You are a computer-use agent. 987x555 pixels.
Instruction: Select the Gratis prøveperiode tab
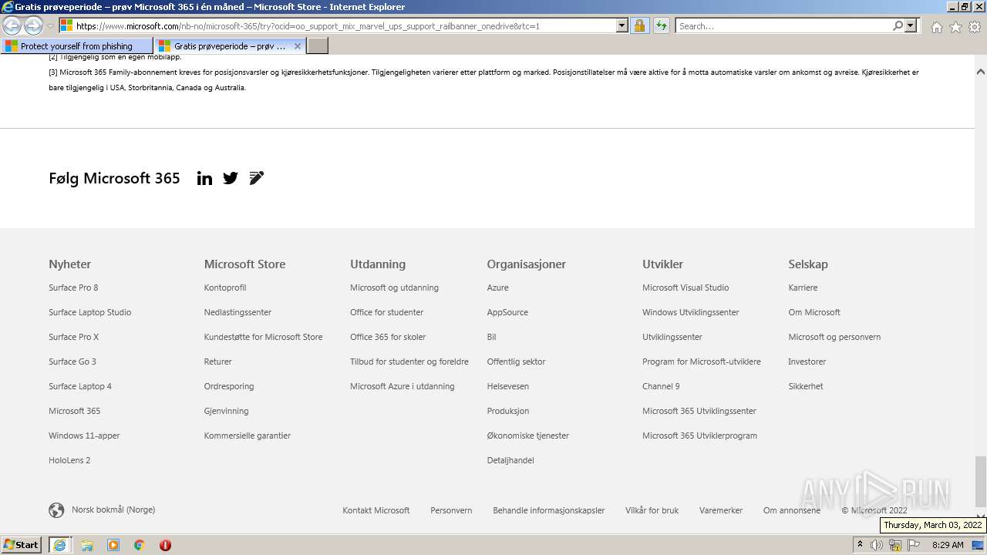[229, 46]
